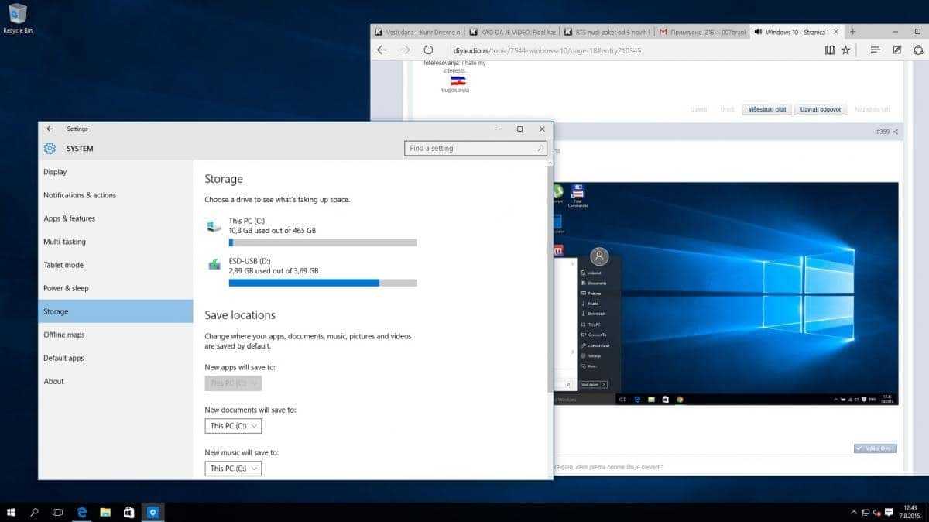Close the Windows 10 - Stranica tab

coord(838,32)
